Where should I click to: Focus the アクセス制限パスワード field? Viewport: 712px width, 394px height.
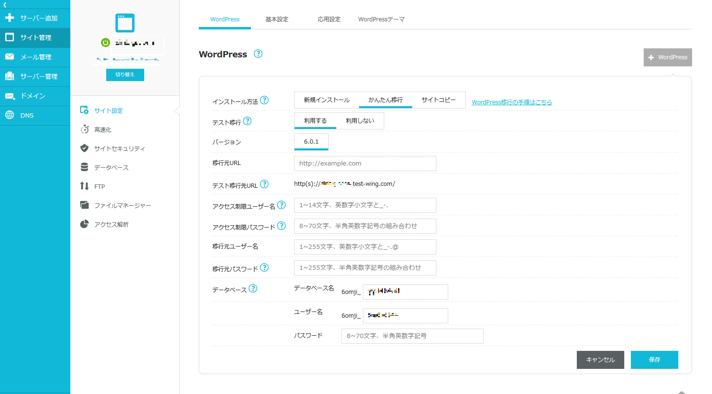pos(365,226)
